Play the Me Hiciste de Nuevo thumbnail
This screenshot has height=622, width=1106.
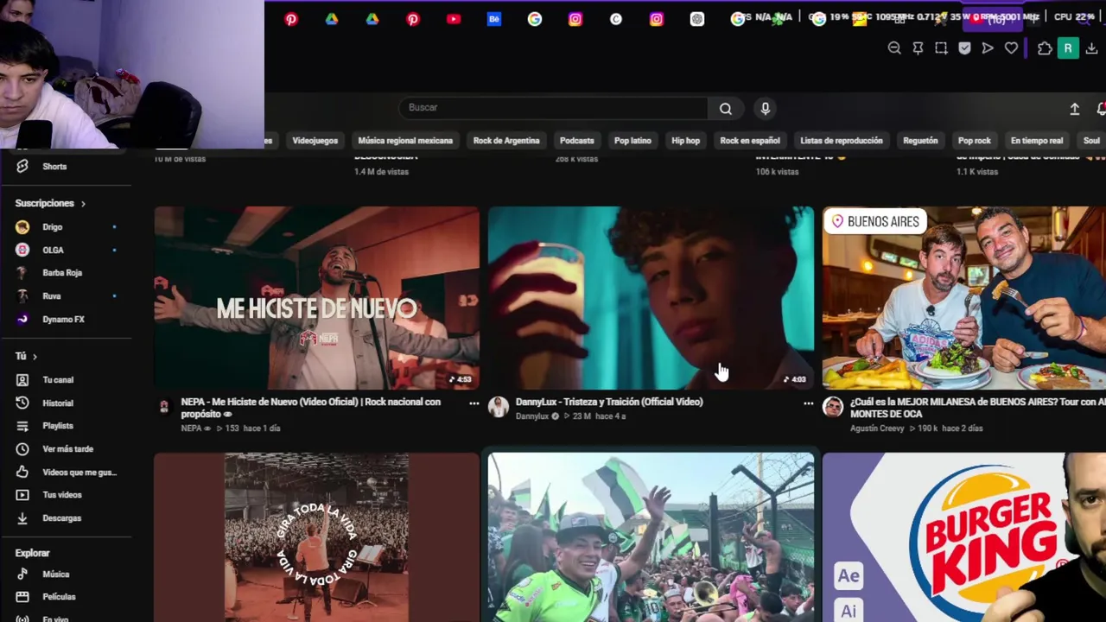[317, 298]
